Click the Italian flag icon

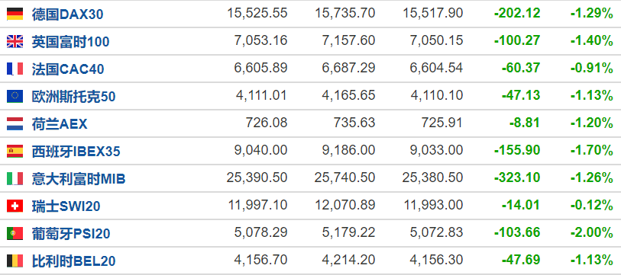tap(15, 178)
